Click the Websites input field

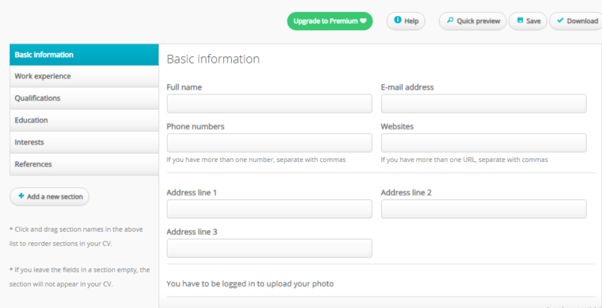pyautogui.click(x=484, y=143)
